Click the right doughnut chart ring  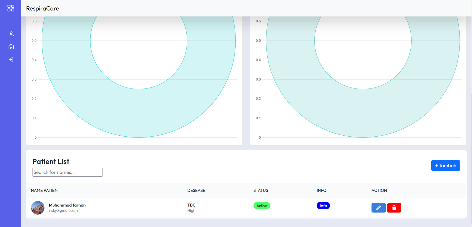363,113
